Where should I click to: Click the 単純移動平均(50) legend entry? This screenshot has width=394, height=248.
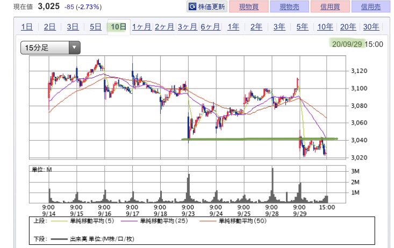pos(233,221)
